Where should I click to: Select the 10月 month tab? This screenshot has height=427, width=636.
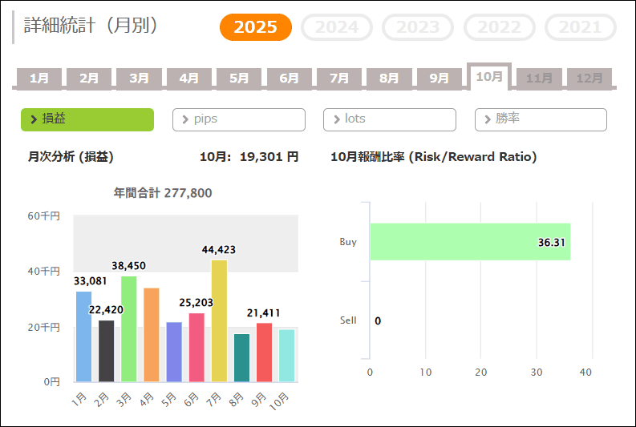[x=489, y=77]
